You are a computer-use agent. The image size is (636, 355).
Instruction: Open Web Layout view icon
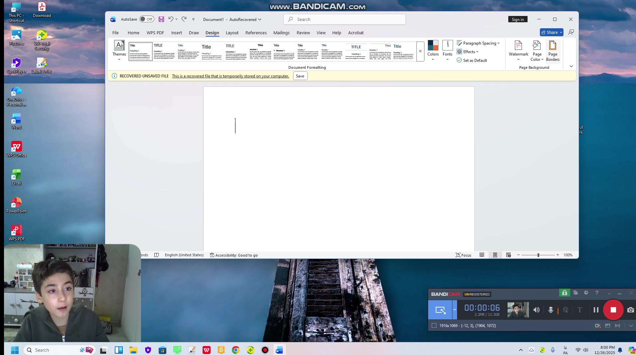coord(508,255)
